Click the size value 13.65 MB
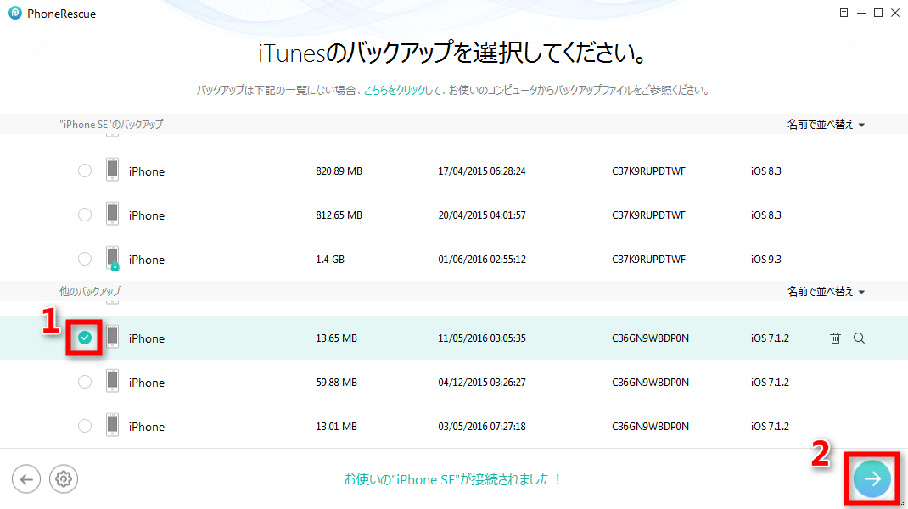The image size is (908, 509). 336,338
